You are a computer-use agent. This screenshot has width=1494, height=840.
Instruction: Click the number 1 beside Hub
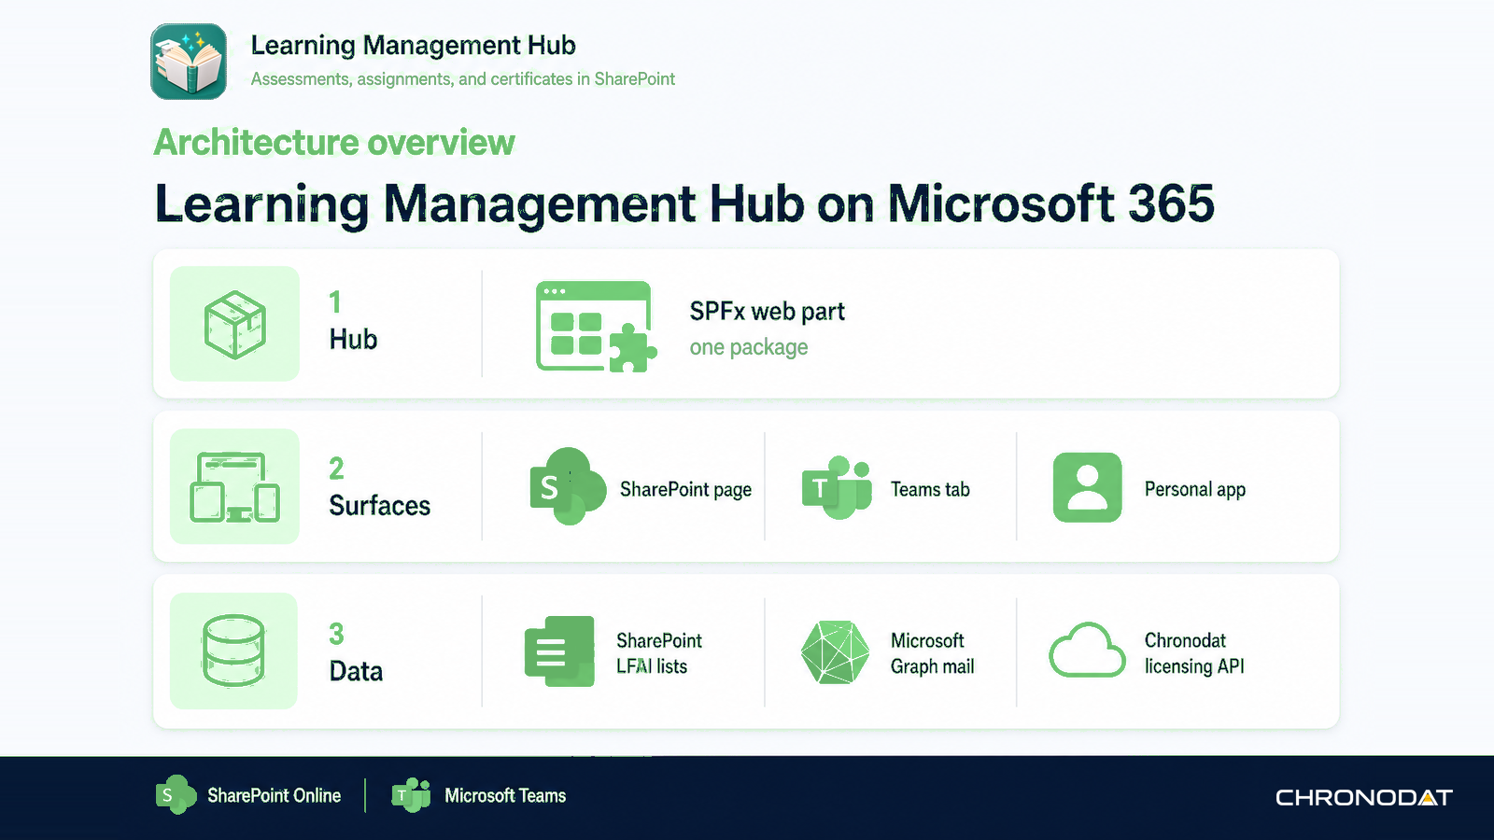click(x=335, y=302)
